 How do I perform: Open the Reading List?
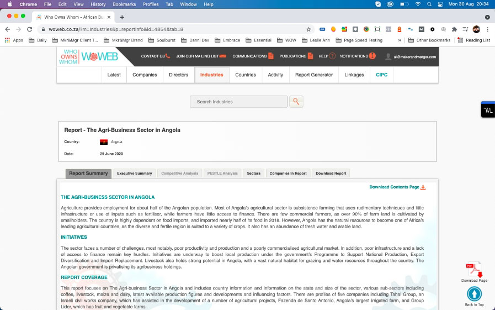474,40
